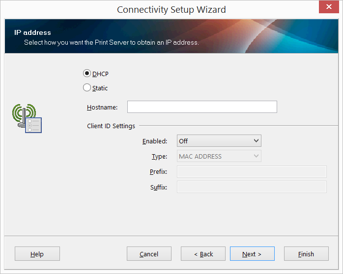The width and height of the screenshot is (343, 274).
Task: Click into the Hostname text field
Action: coord(202,107)
